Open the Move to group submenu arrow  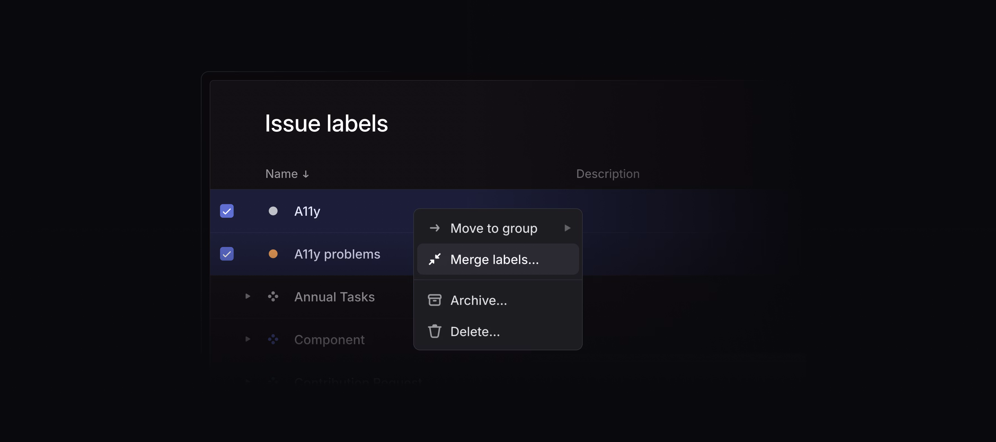[567, 228]
